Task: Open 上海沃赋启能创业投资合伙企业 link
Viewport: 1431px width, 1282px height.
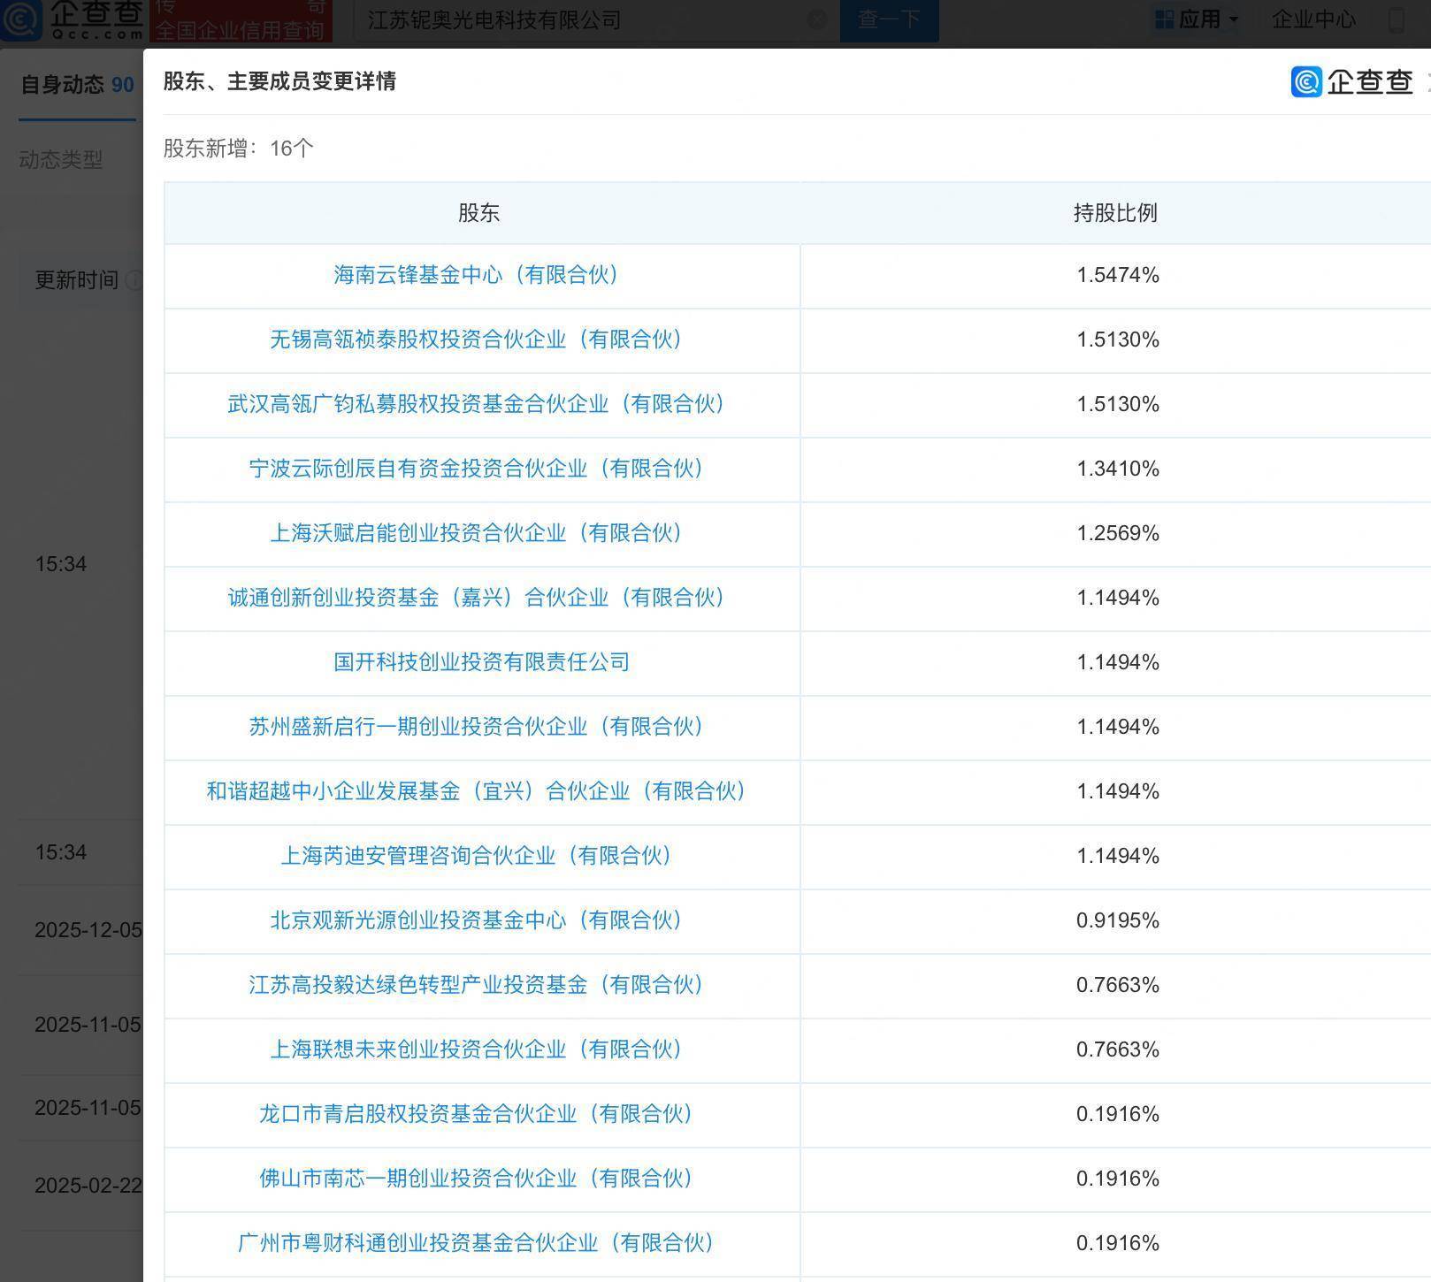Action: tap(478, 533)
